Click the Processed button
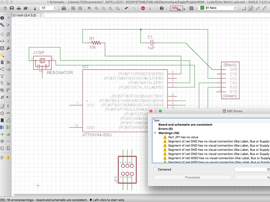Screen dimensions: 270x202 (192, 177)
